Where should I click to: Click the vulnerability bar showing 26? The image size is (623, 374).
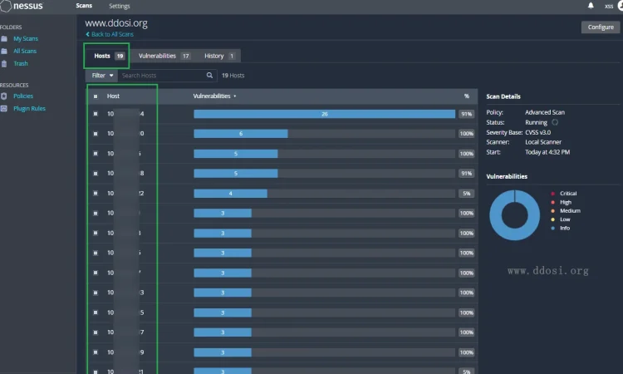(x=324, y=114)
